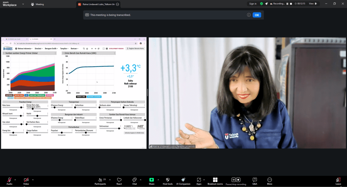Open the Chat panel
Viewport: 347px width, 187px height.
(135, 180)
